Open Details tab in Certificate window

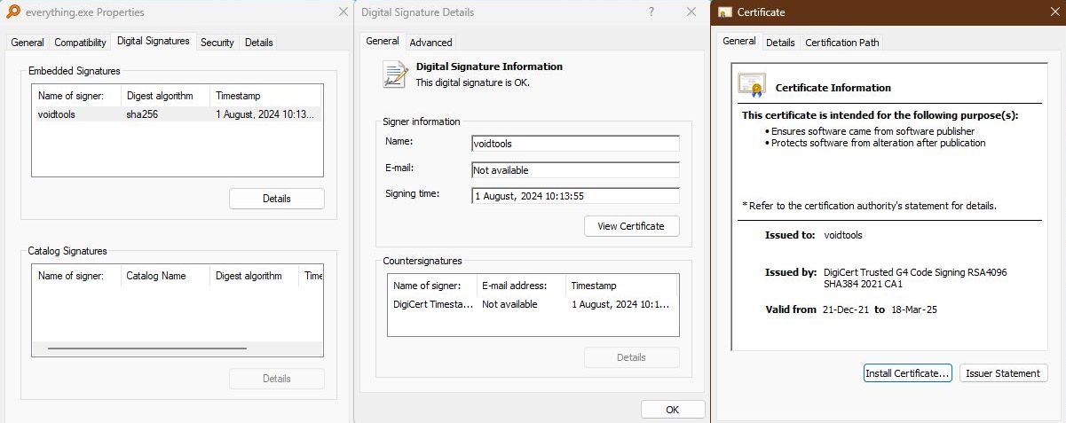point(780,43)
